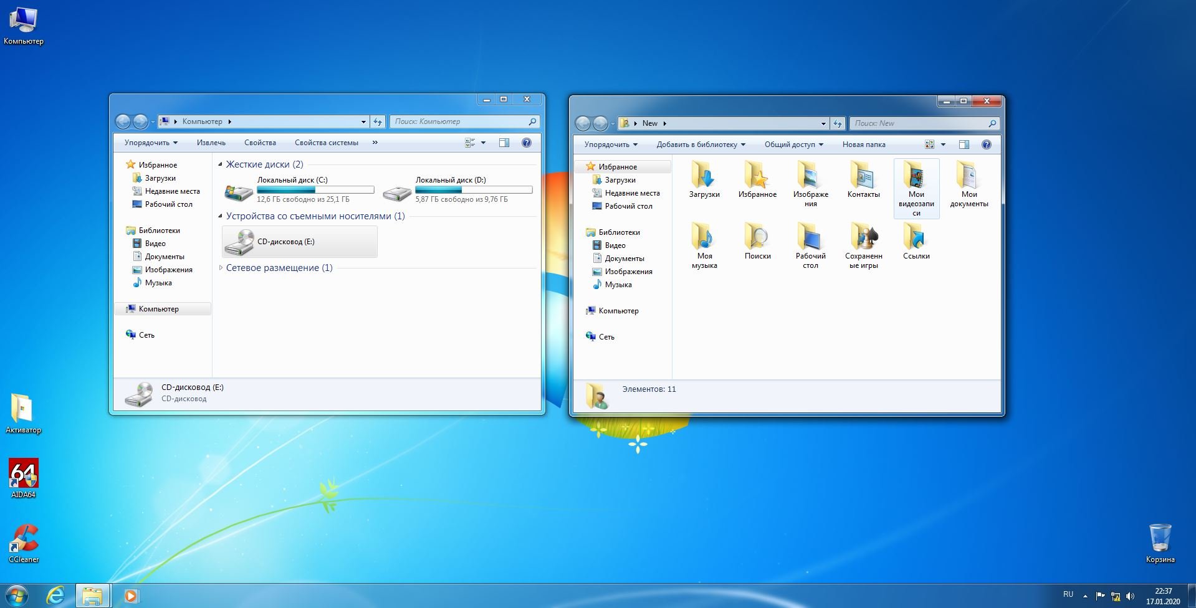Viewport: 1196px width, 608px height.
Task: Select Недавние места in Компьютер window sidebar
Action: [172, 191]
